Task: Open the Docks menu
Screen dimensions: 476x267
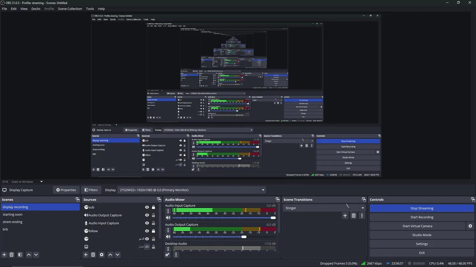Action: point(36,9)
